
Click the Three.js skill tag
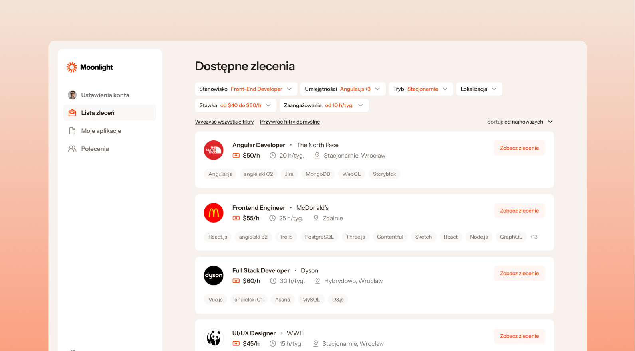355,237
